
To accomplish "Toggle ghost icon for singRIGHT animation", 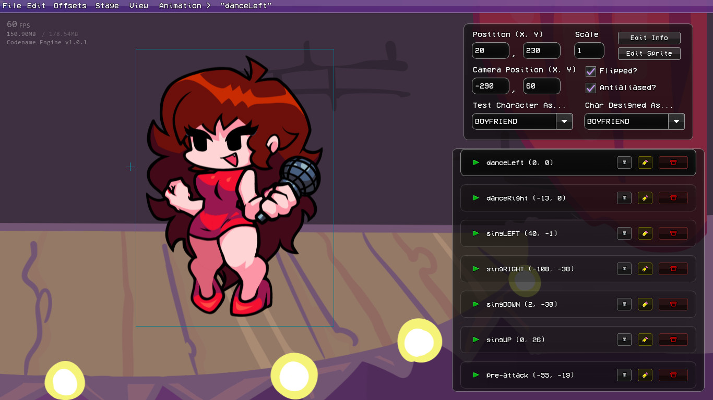I will coord(624,269).
